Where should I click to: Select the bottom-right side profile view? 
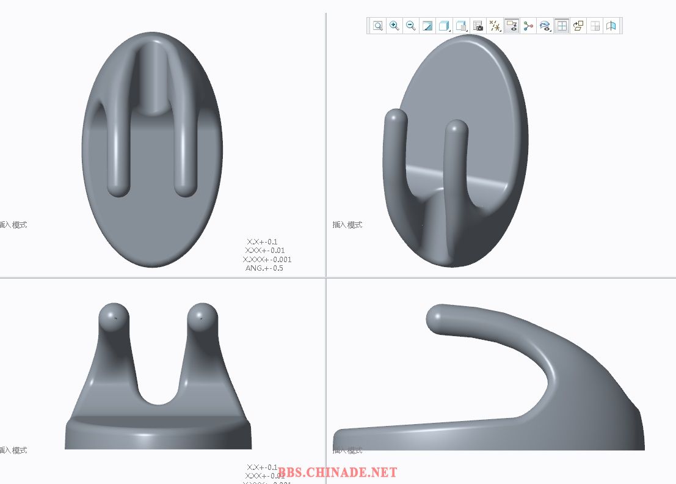(489, 377)
